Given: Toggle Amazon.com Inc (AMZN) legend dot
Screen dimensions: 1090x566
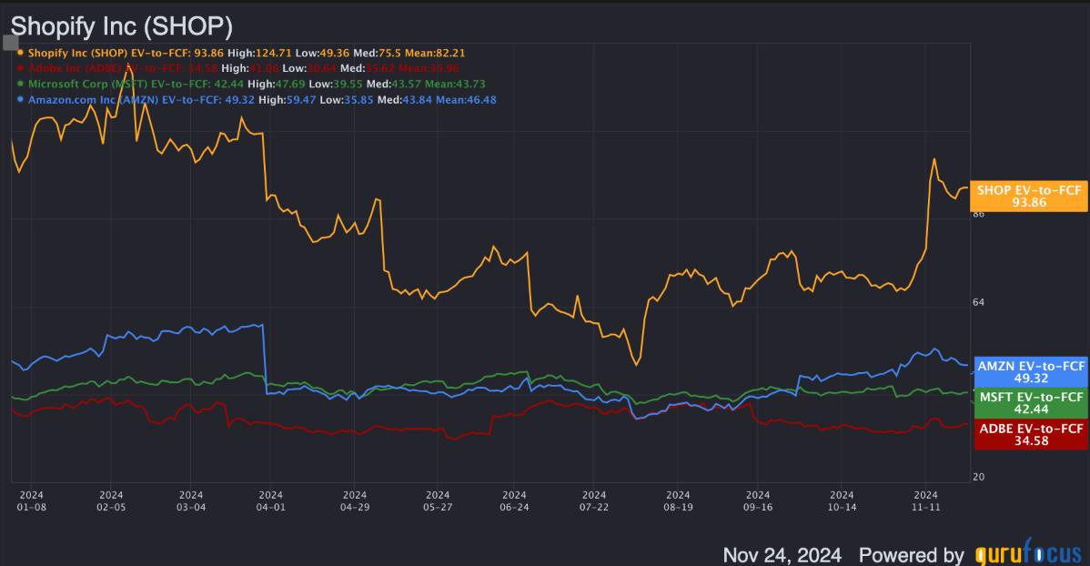Looking at the screenshot, I should point(20,99).
